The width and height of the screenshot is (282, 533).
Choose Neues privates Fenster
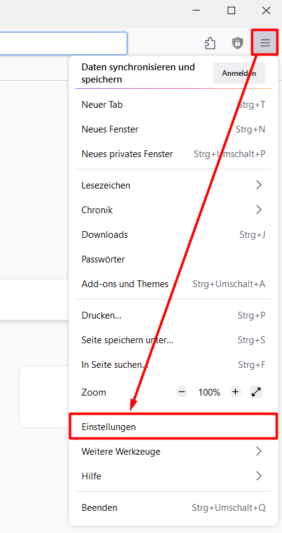tap(173, 154)
